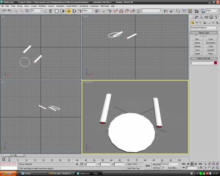Expand the selection filter All dropdown
Screen dimensions: 220x176
[37, 11]
